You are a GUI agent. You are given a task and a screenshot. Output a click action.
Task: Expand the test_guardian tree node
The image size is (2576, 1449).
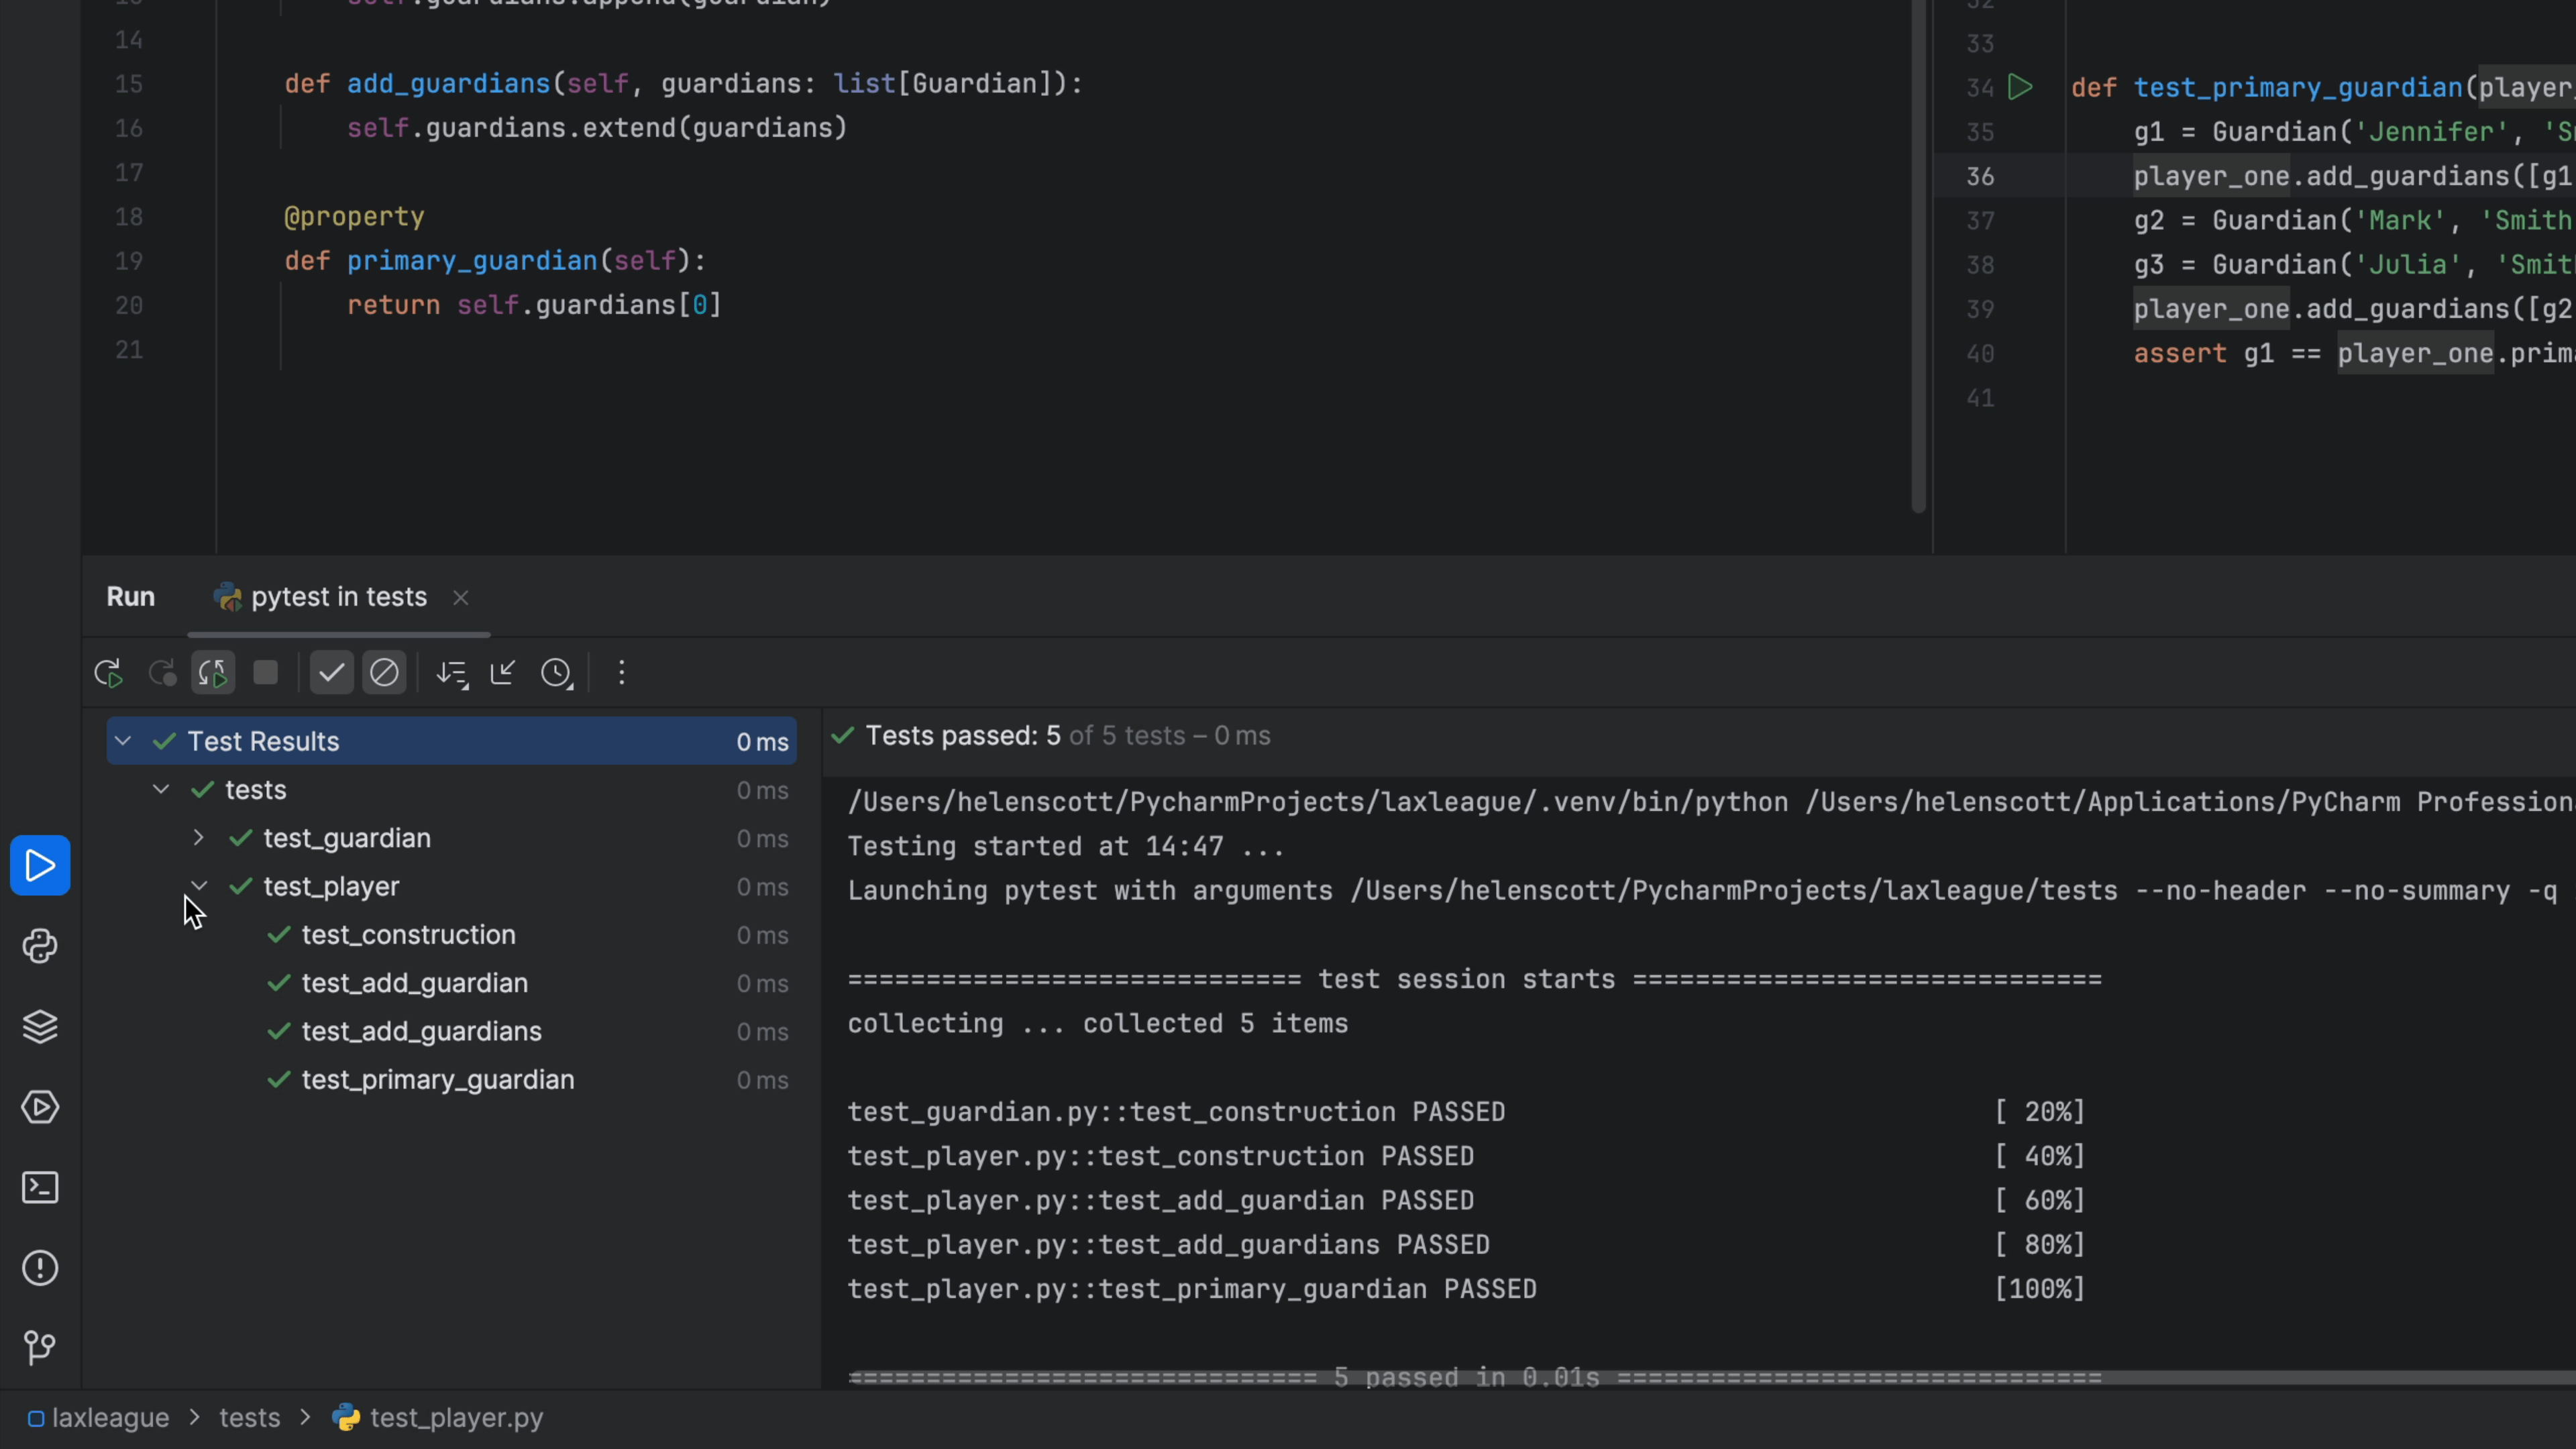pyautogui.click(x=198, y=838)
